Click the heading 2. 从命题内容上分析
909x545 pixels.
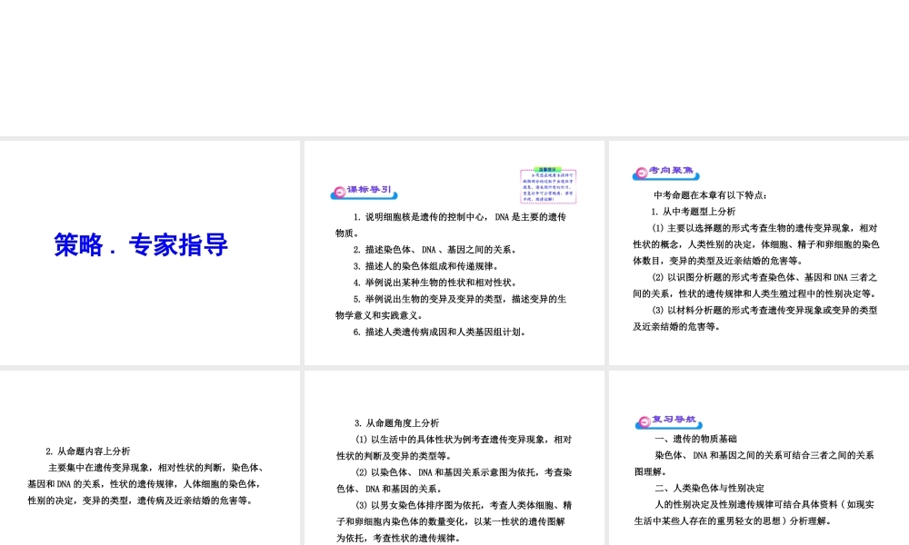(88, 451)
